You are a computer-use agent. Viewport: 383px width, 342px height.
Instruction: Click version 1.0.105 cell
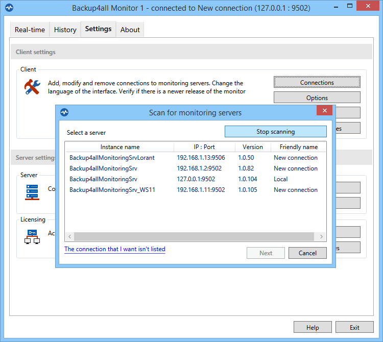pyautogui.click(x=248, y=190)
